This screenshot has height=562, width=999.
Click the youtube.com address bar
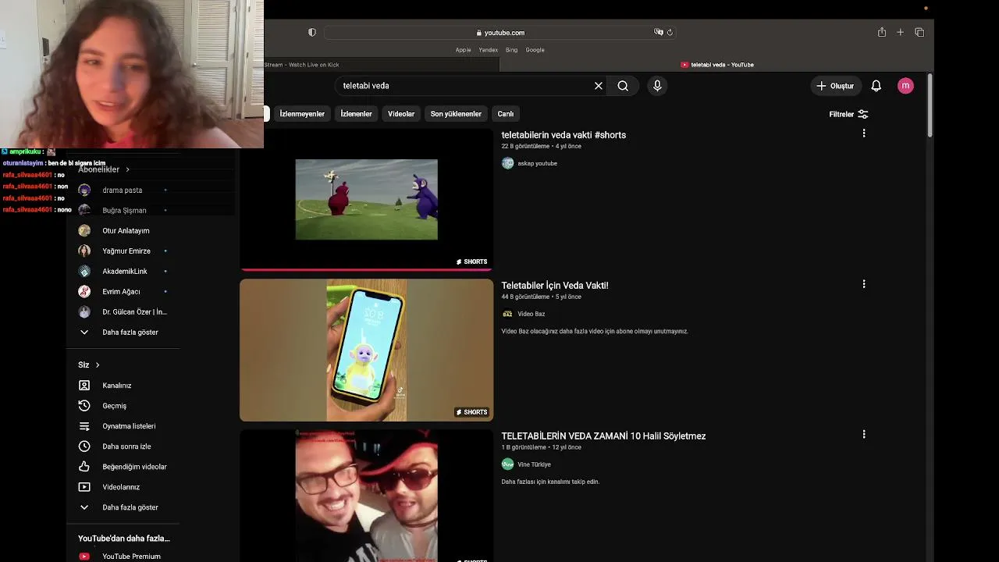point(500,32)
